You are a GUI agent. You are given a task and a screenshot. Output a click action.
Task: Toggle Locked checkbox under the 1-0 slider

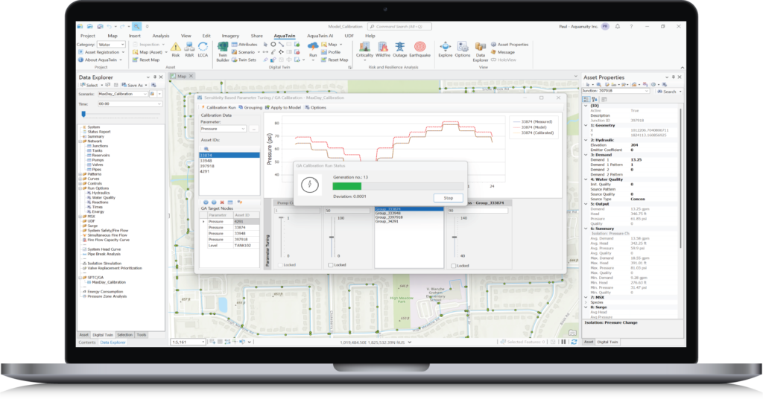point(280,265)
